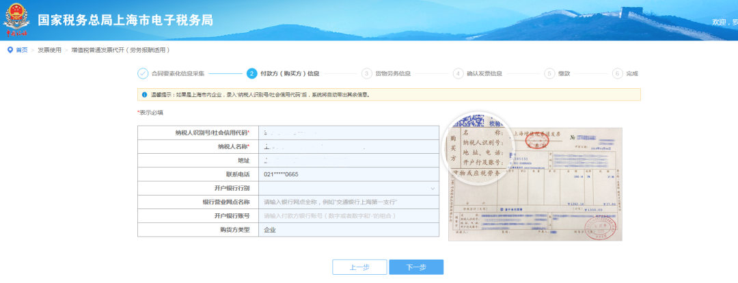Viewport: 738px width, 283px height.
Task: Click the step 6 完成 circle icon
Action: point(618,73)
